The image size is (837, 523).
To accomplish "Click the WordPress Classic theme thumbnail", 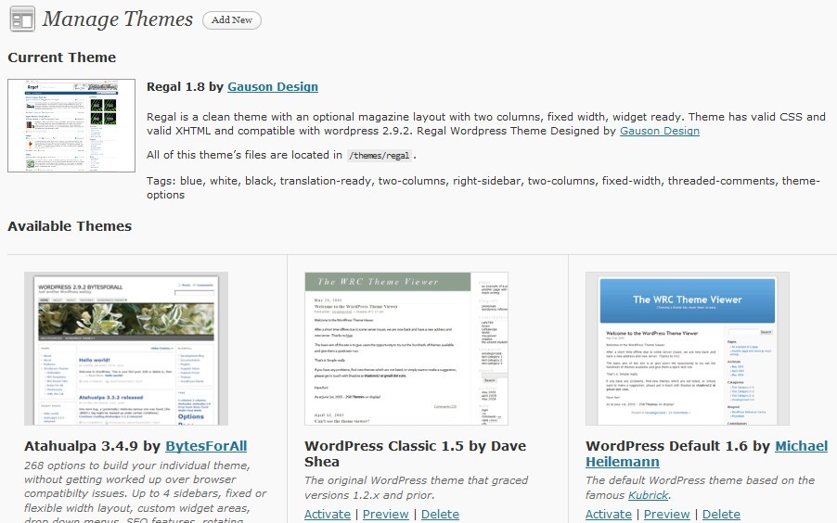I will click(x=406, y=349).
